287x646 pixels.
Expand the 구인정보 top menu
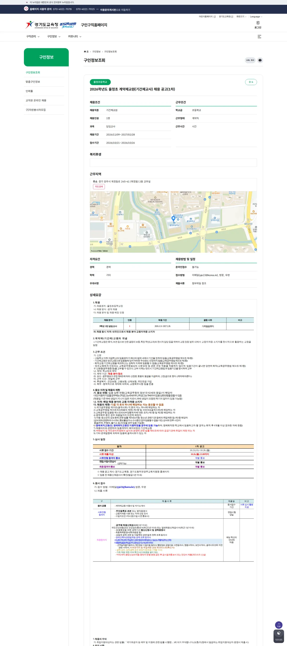54,37
